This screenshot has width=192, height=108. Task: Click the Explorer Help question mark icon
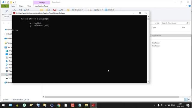point(190,6)
